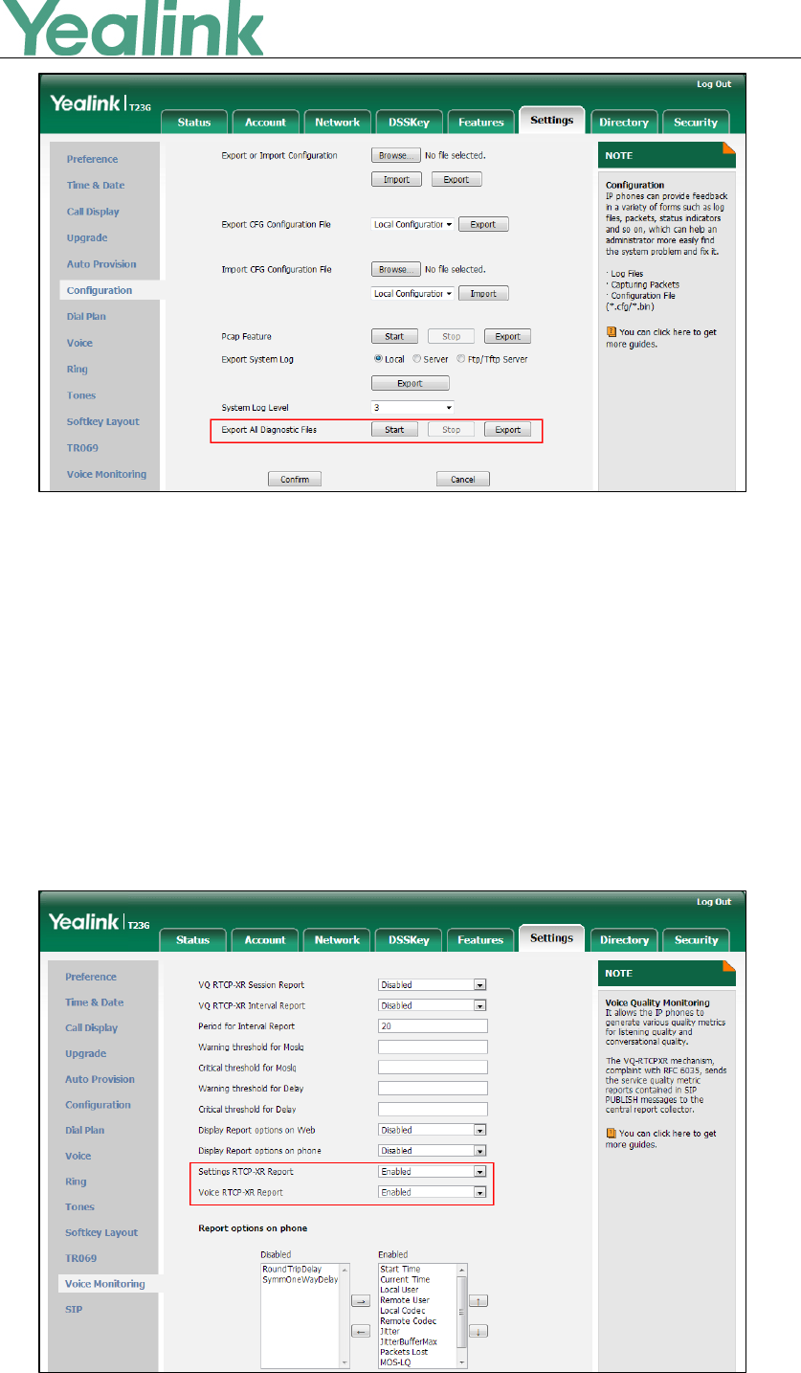Click Export button beside Export CFG dropdown
The width and height of the screenshot is (801, 1373).
[x=483, y=224]
